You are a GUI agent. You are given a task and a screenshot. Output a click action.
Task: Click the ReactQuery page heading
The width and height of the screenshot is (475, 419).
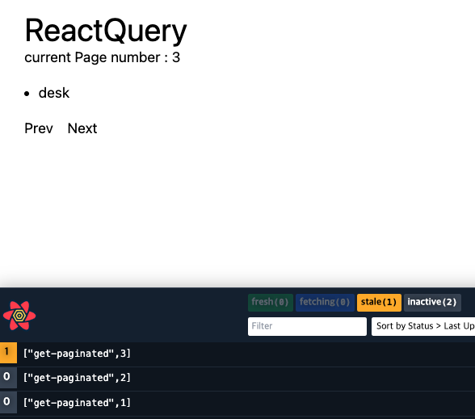(x=106, y=31)
